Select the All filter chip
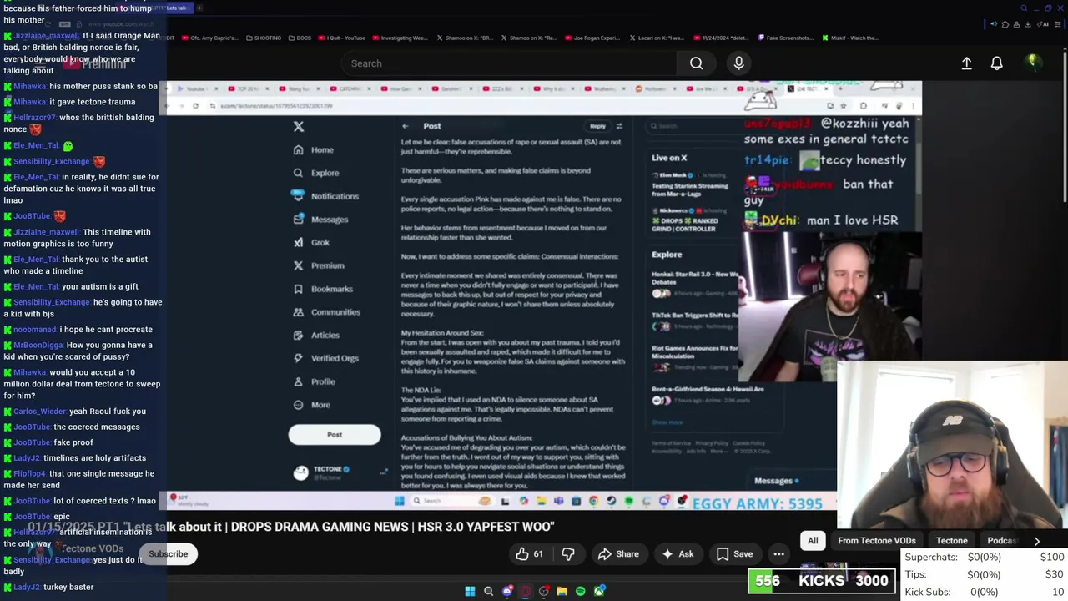 pyautogui.click(x=813, y=541)
